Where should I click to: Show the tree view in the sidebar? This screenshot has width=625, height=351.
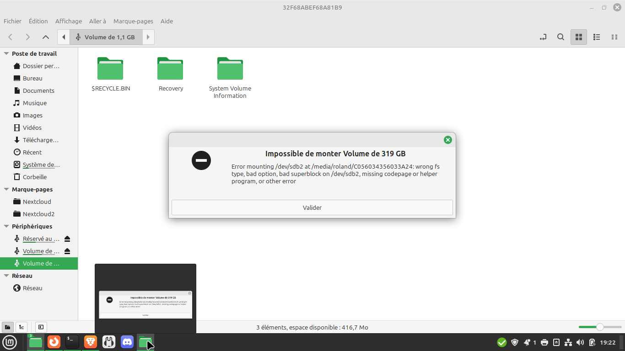pyautogui.click(x=22, y=327)
